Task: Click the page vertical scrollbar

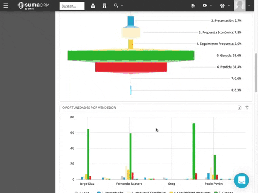Action: click(x=256, y=72)
